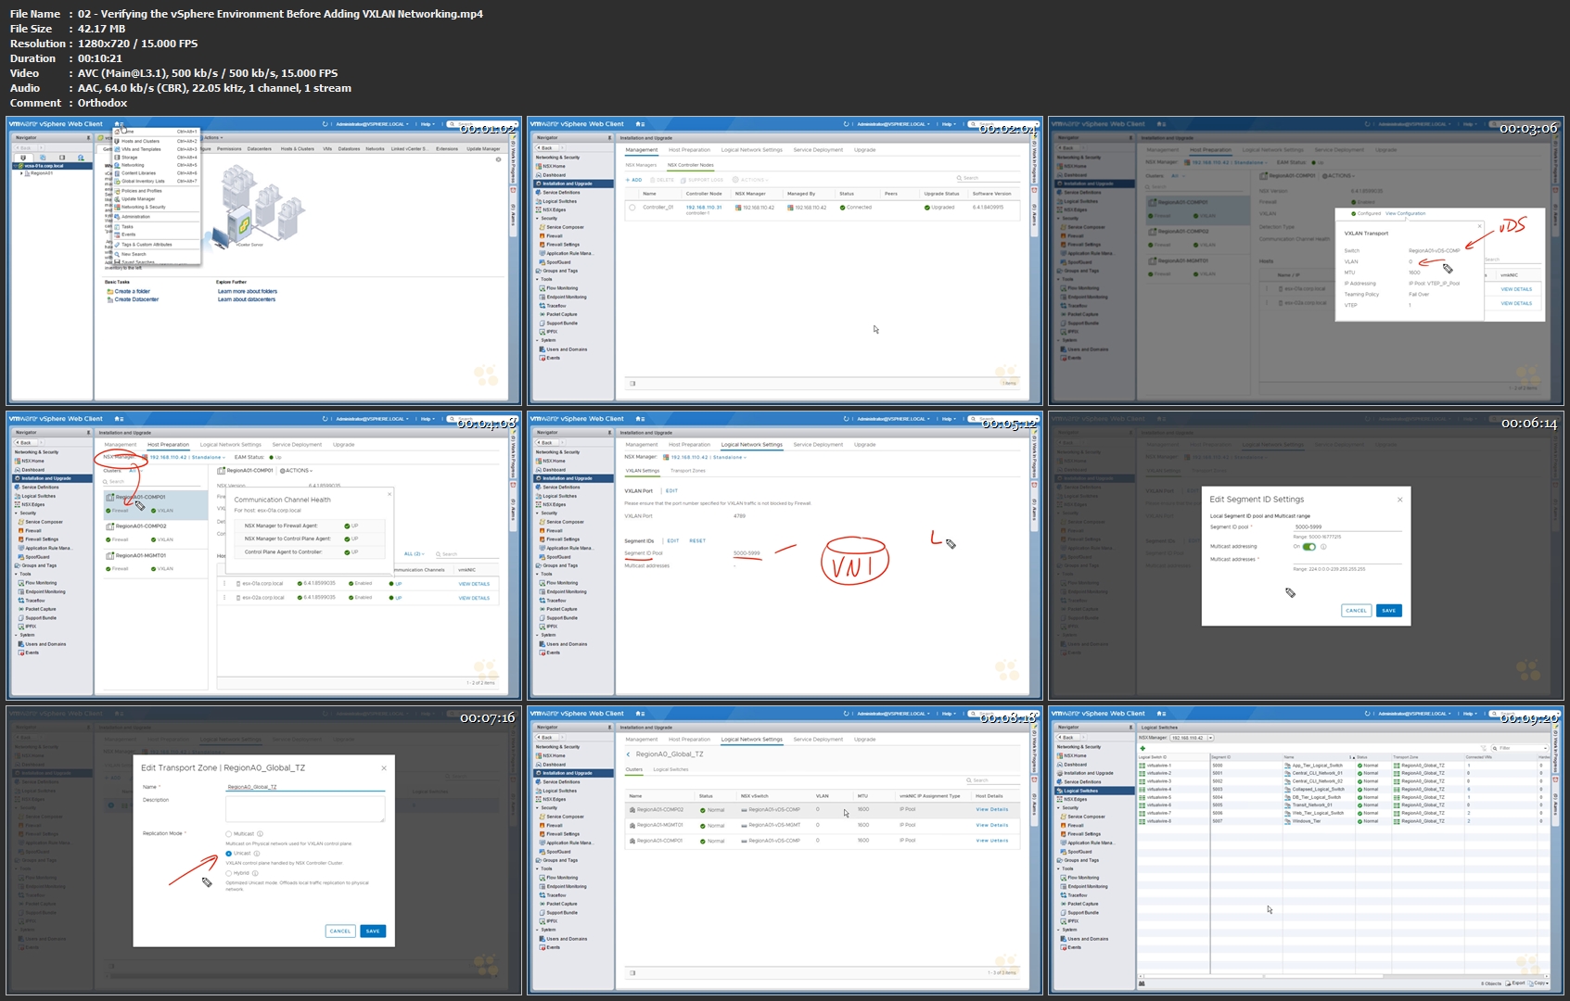1570x1001 pixels.
Task: Close the Getting Started panel in the 00:01:02 frame
Action: (x=498, y=159)
